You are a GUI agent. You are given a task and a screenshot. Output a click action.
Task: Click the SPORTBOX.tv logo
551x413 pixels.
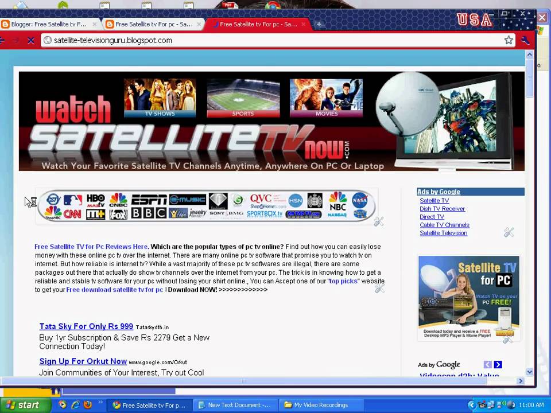click(x=265, y=213)
